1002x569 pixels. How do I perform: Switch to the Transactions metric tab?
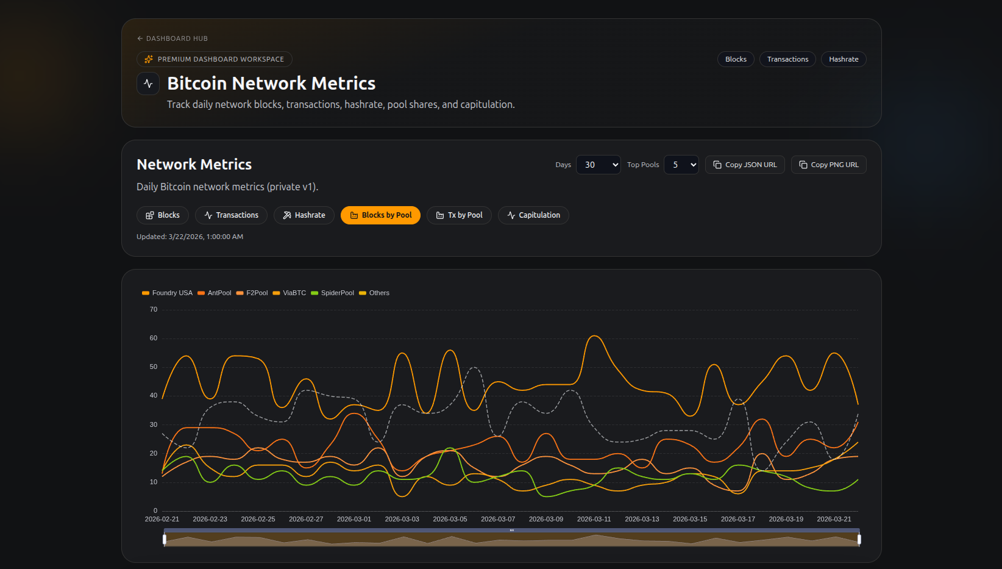click(231, 215)
